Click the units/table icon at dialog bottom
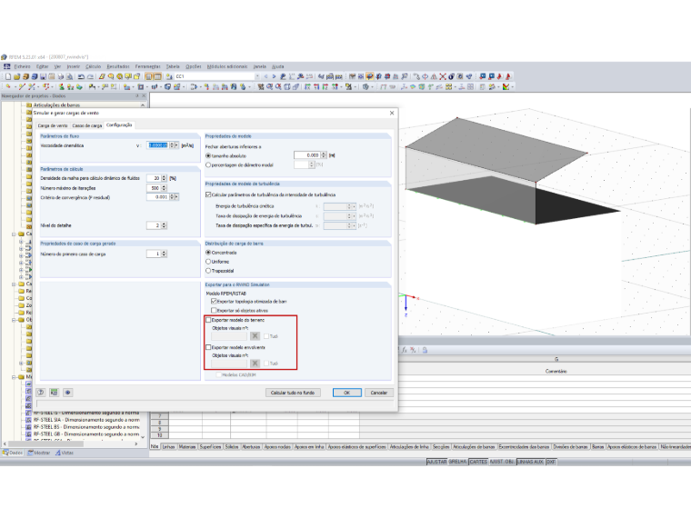This screenshot has width=691, height=518. tap(55, 393)
